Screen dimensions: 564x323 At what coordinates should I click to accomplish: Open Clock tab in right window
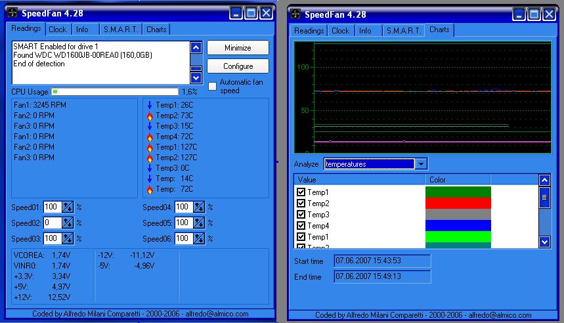coord(341,31)
